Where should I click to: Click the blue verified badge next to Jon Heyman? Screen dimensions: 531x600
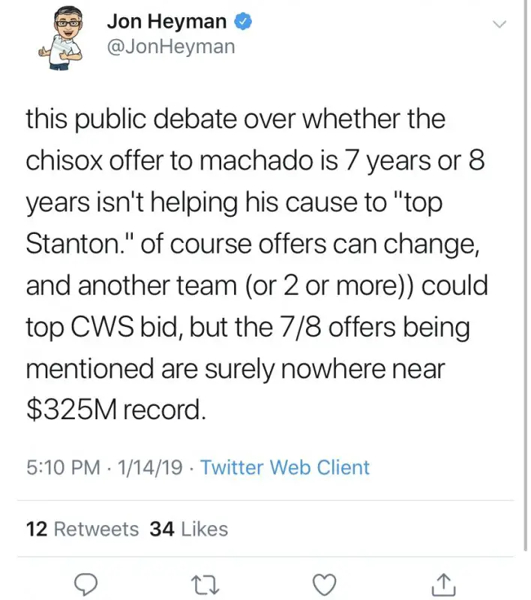243,22
